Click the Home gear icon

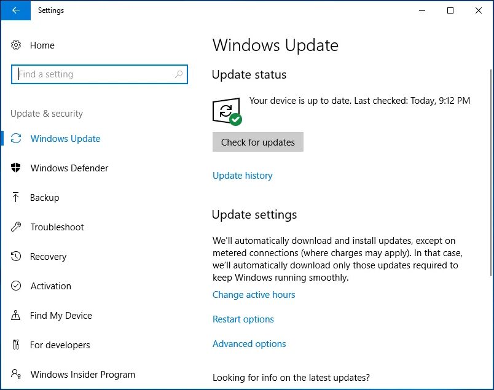click(x=16, y=45)
